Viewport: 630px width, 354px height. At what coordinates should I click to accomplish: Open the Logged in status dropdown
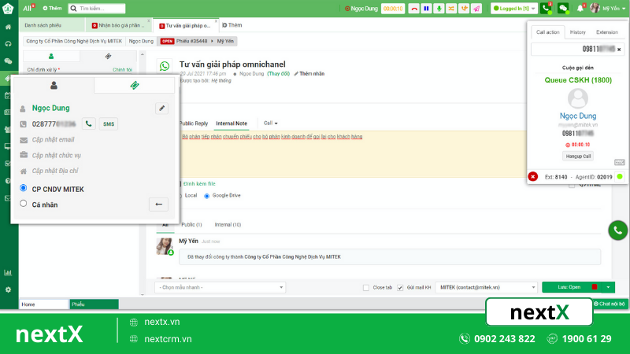(x=514, y=9)
